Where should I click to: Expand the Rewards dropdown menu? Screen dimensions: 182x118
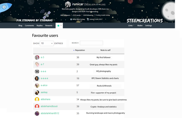click(49, 26)
